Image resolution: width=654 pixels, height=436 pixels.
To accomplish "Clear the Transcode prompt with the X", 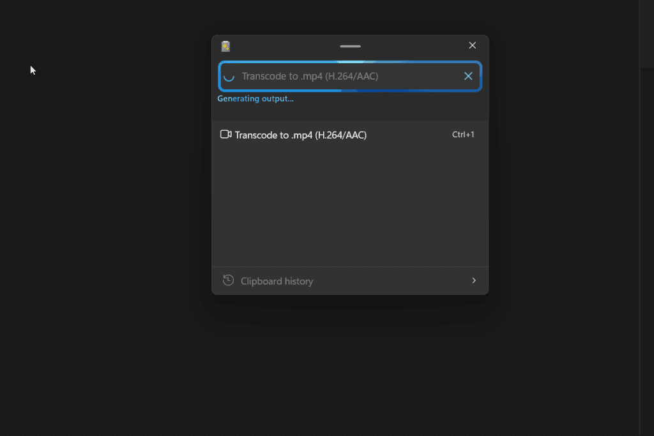I will pyautogui.click(x=468, y=76).
